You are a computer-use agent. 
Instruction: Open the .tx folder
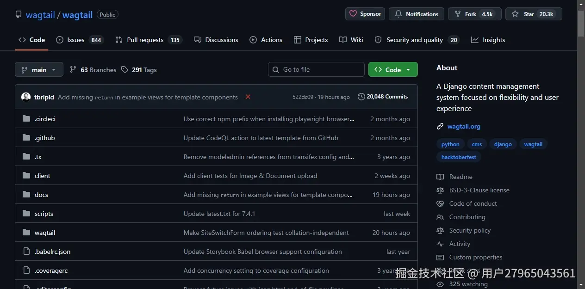(x=38, y=157)
